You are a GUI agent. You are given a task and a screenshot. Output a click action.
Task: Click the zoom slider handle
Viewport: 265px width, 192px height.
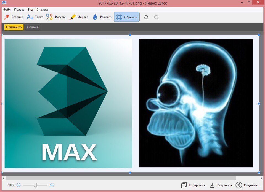(x=35, y=185)
